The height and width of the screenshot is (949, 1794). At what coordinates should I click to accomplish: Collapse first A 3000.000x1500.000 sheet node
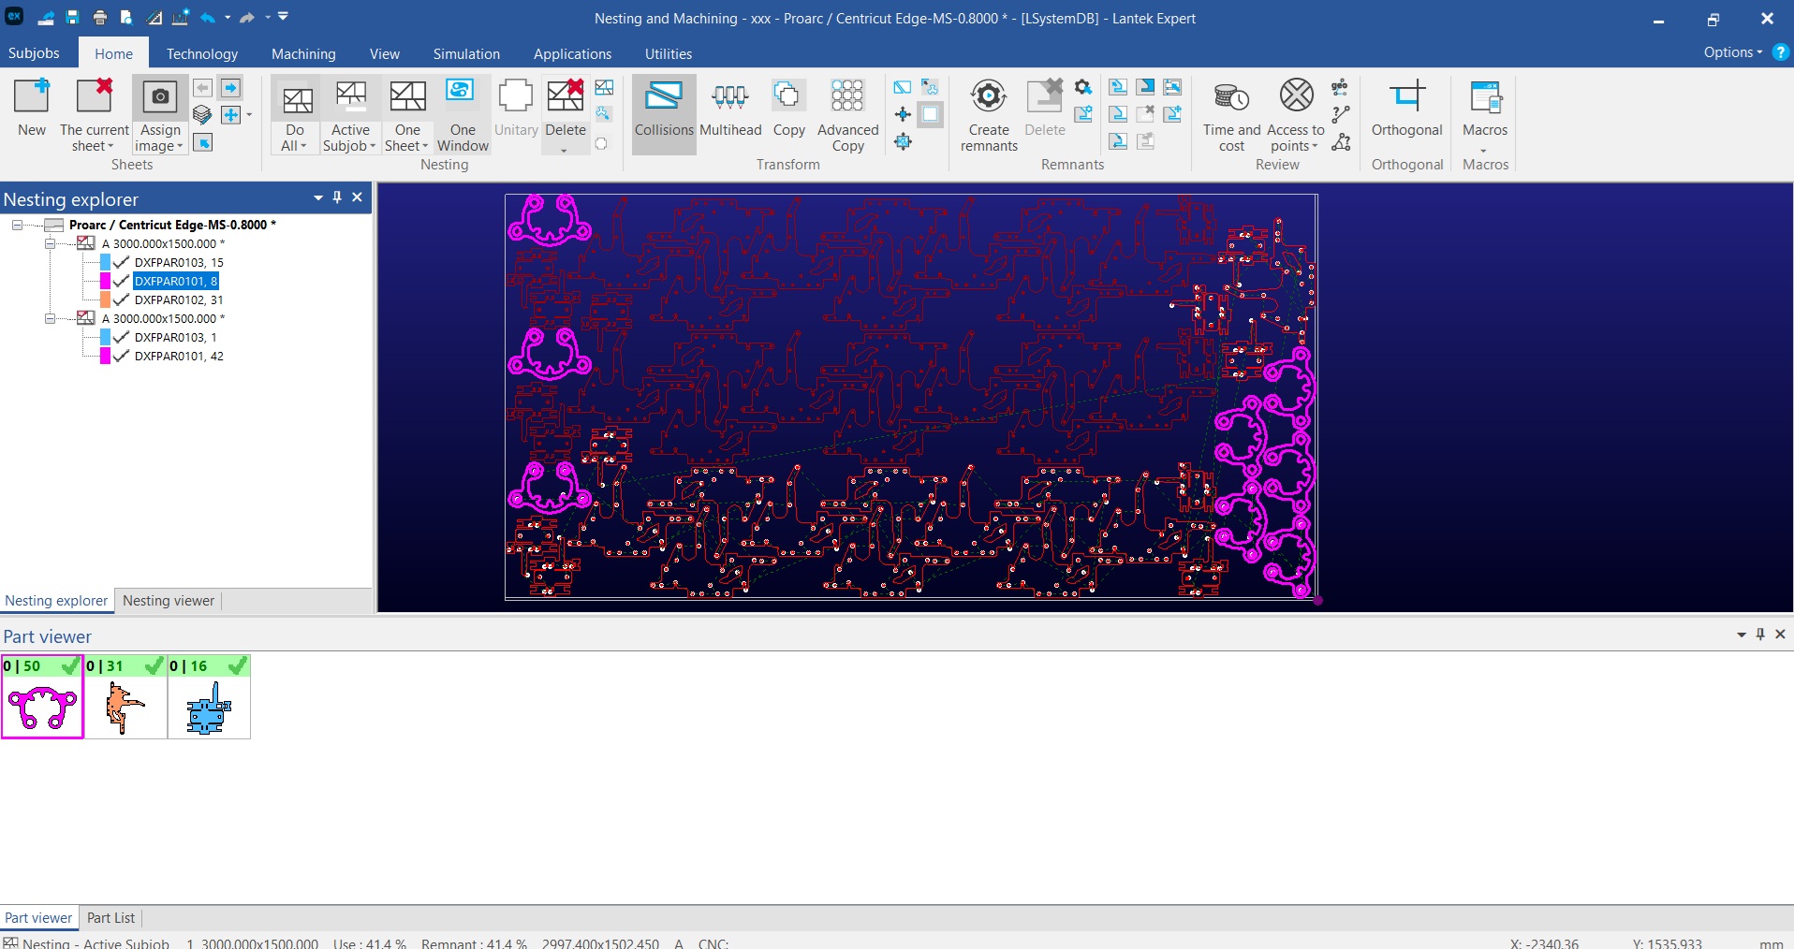click(50, 243)
